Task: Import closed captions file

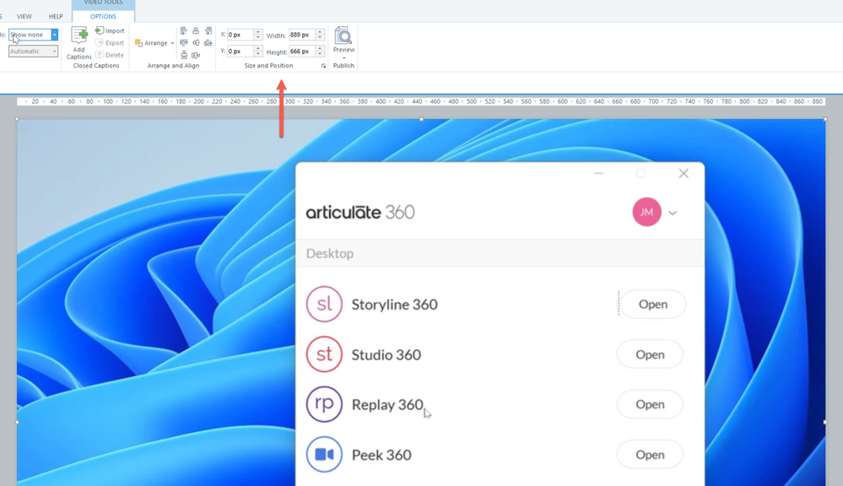Action: 110,30
